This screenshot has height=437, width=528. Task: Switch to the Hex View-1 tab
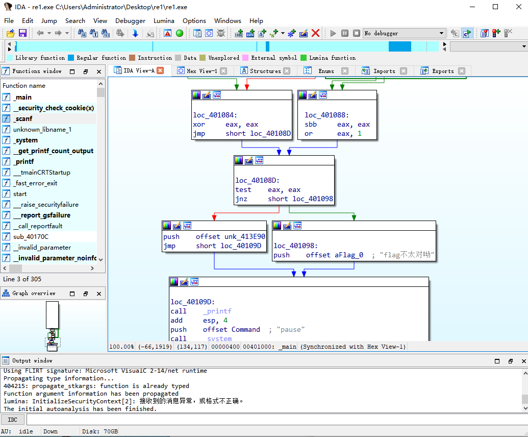click(202, 71)
